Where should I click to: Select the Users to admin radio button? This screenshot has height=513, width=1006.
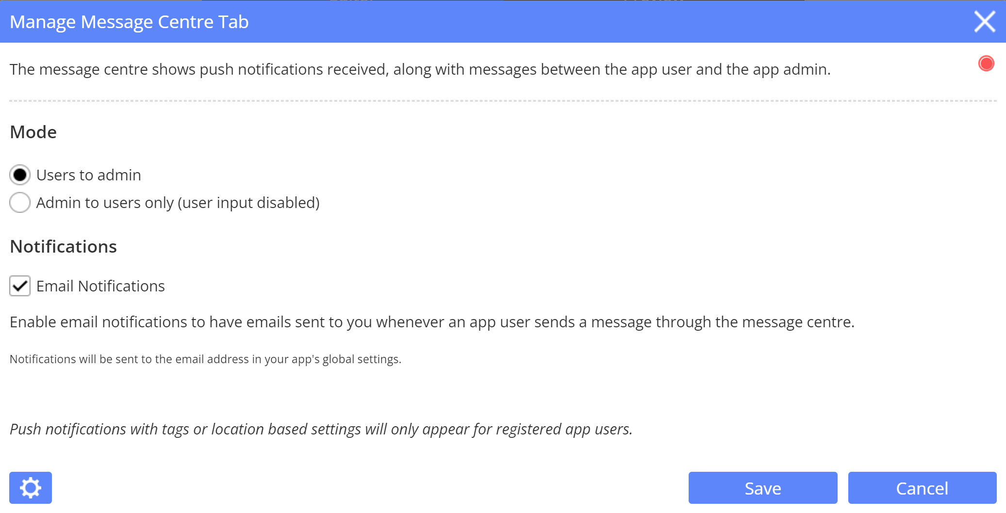20,175
